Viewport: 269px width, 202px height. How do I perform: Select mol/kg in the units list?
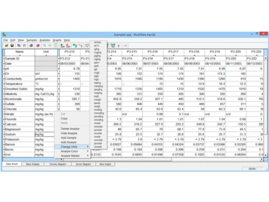98,110
